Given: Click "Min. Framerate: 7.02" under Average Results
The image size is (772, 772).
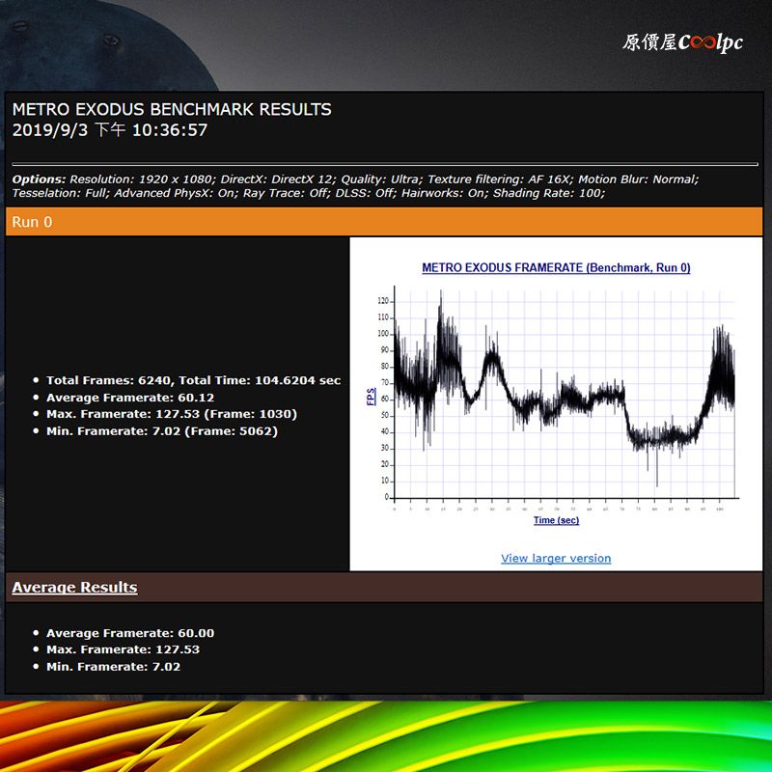Looking at the screenshot, I should pos(113,667).
